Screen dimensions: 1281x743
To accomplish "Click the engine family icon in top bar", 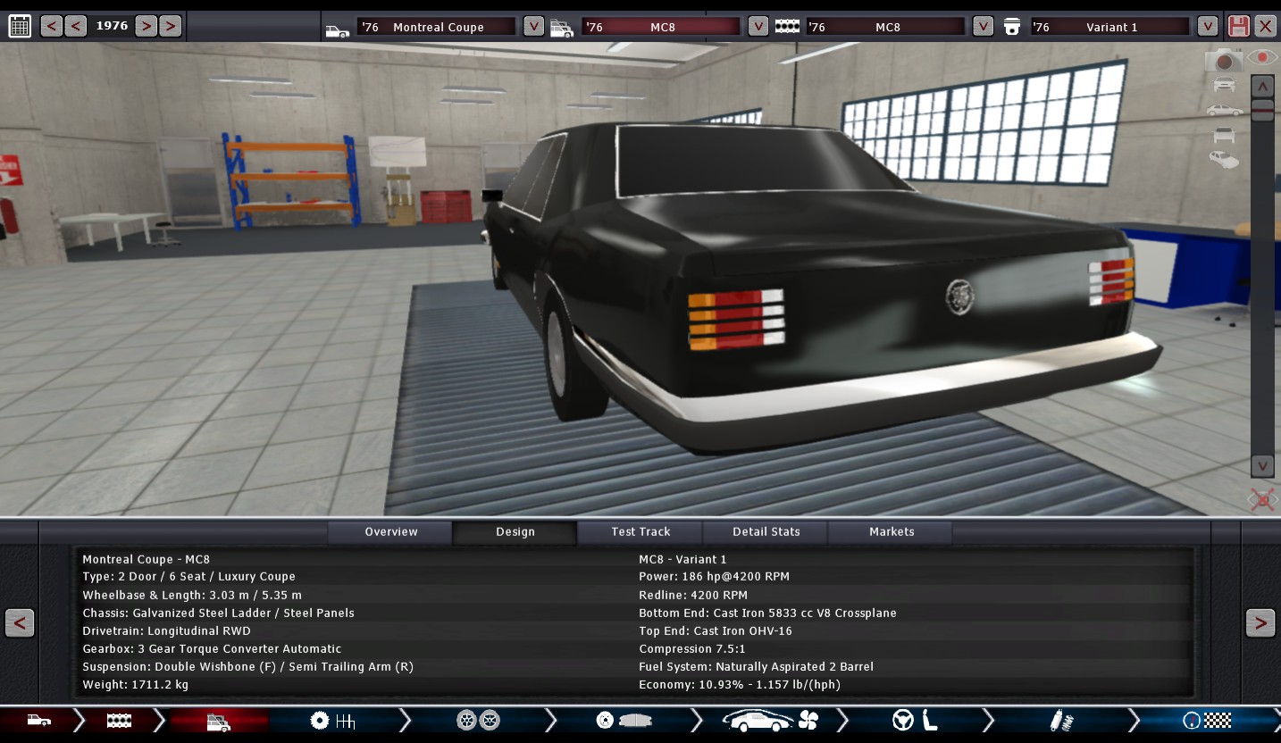I will pos(787,27).
